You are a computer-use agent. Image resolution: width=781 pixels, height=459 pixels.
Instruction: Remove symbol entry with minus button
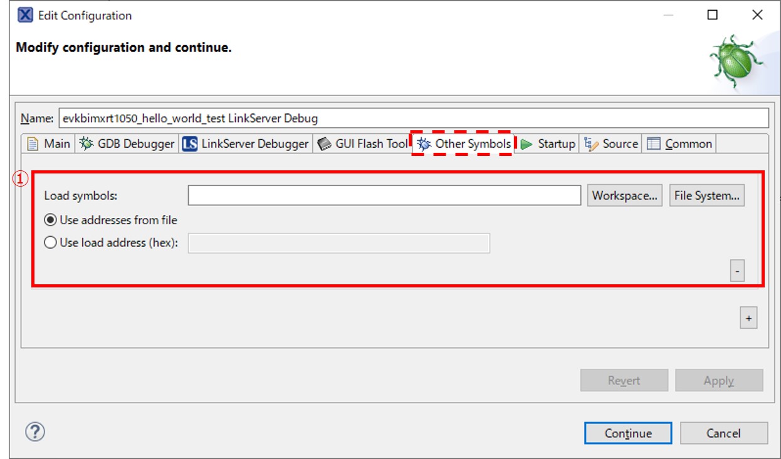tap(737, 272)
